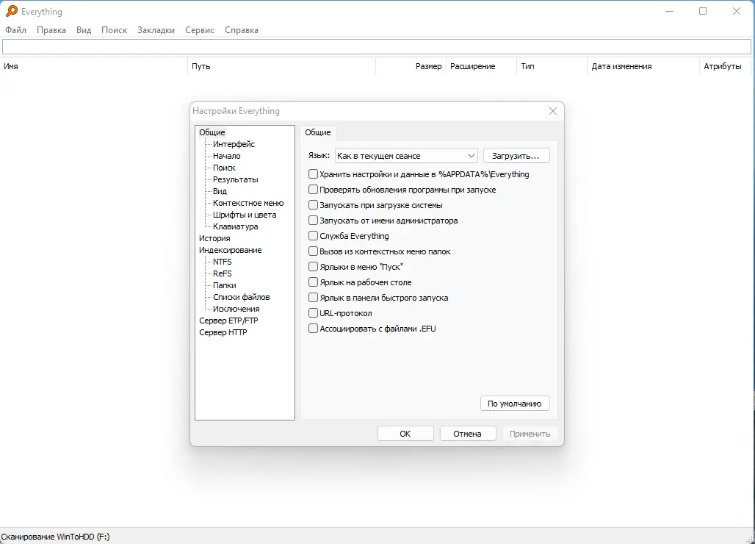
Task: Sort by the Атрибуты column header
Action: click(725, 66)
